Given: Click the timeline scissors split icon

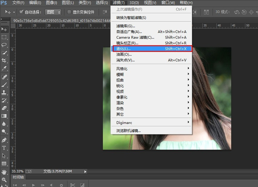Looking at the screenshot, I should pyautogui.click(x=73, y=185).
